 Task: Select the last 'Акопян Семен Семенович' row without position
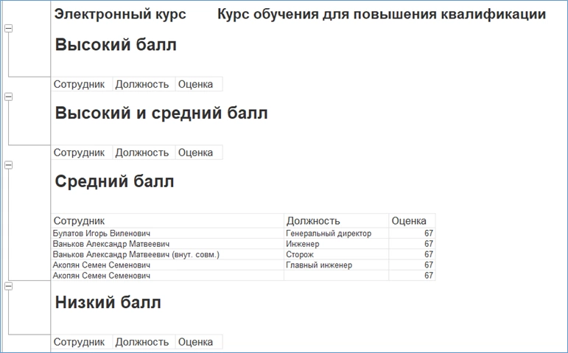click(167, 276)
